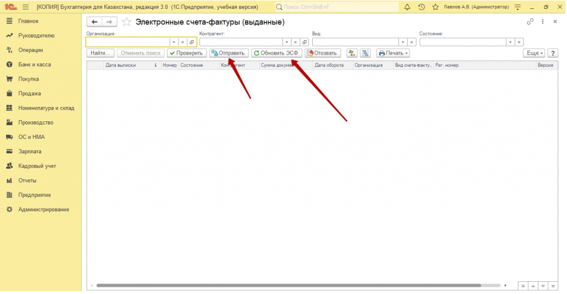Add page to favorites with star icon
Image resolution: width=567 pixels, height=294 pixels.
(127, 22)
